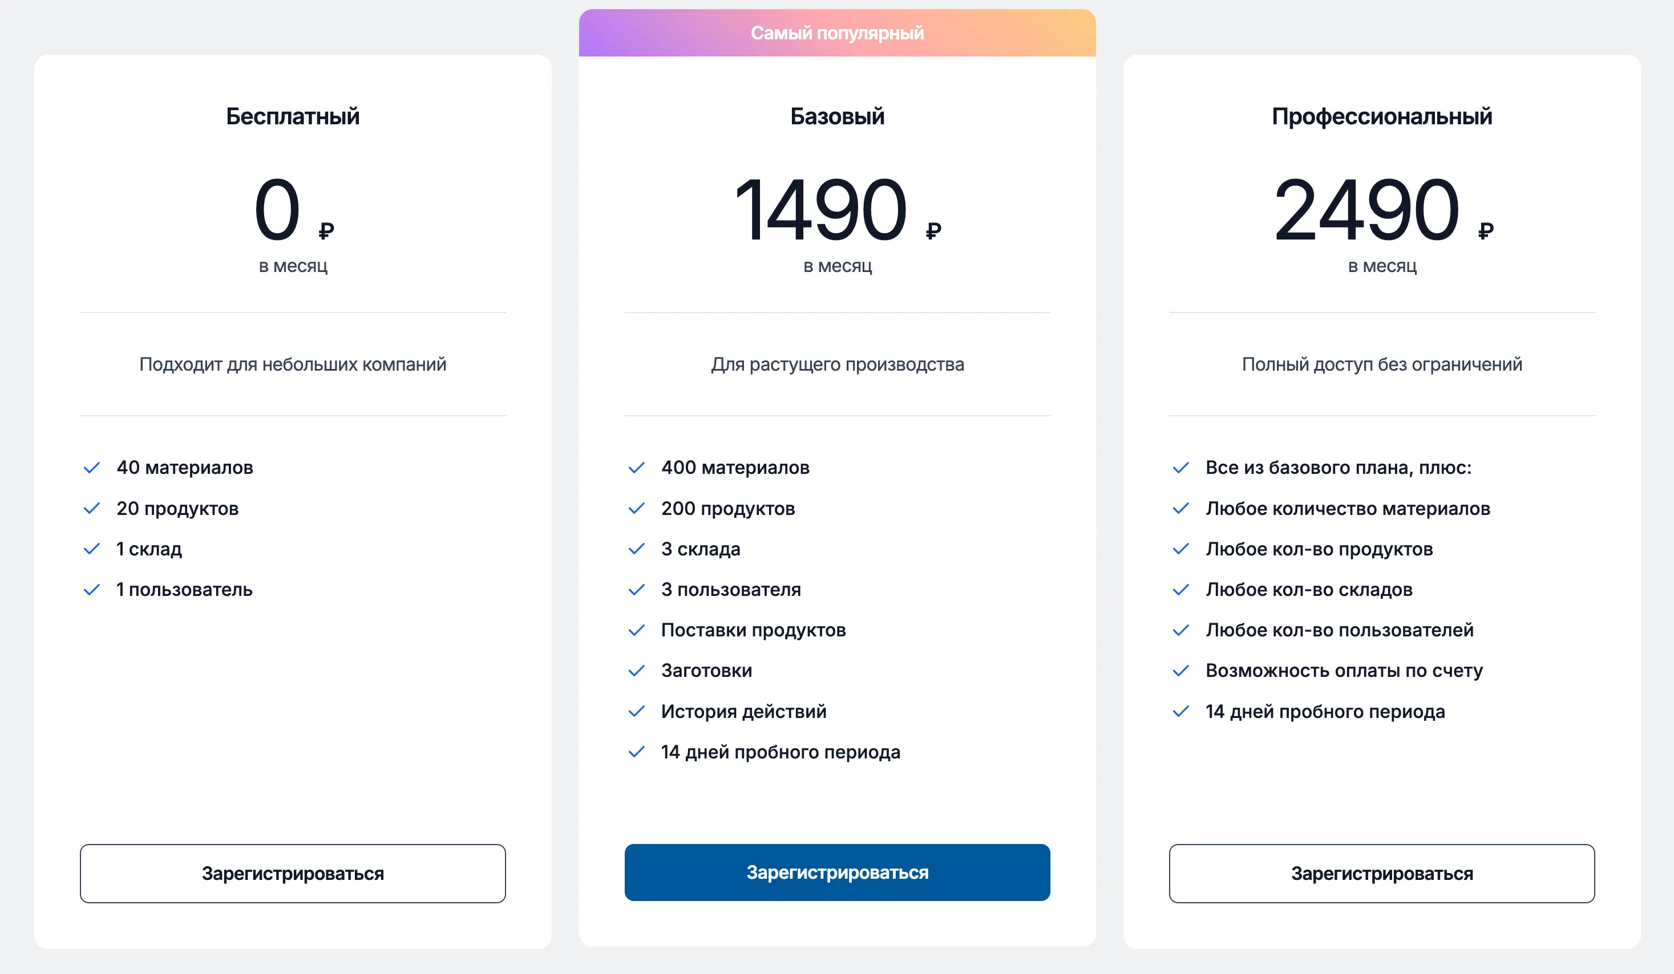The image size is (1674, 974).
Task: Click the checkmark beside «Любое кол-во складов»
Action: 1182,590
